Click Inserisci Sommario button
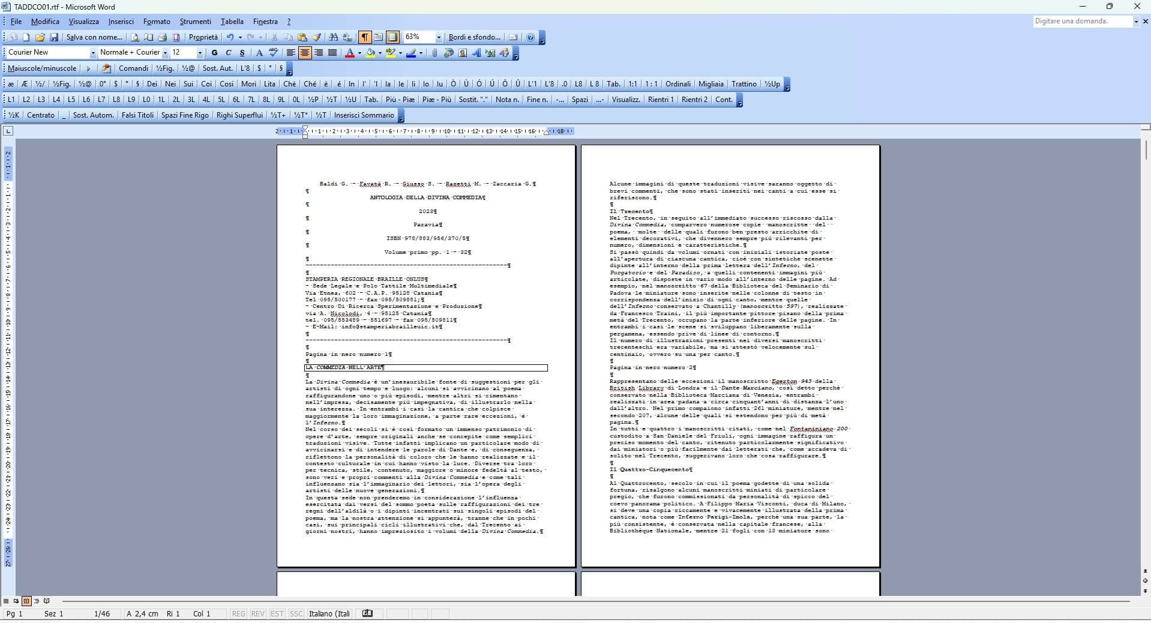This screenshot has width=1151, height=623. (x=364, y=115)
